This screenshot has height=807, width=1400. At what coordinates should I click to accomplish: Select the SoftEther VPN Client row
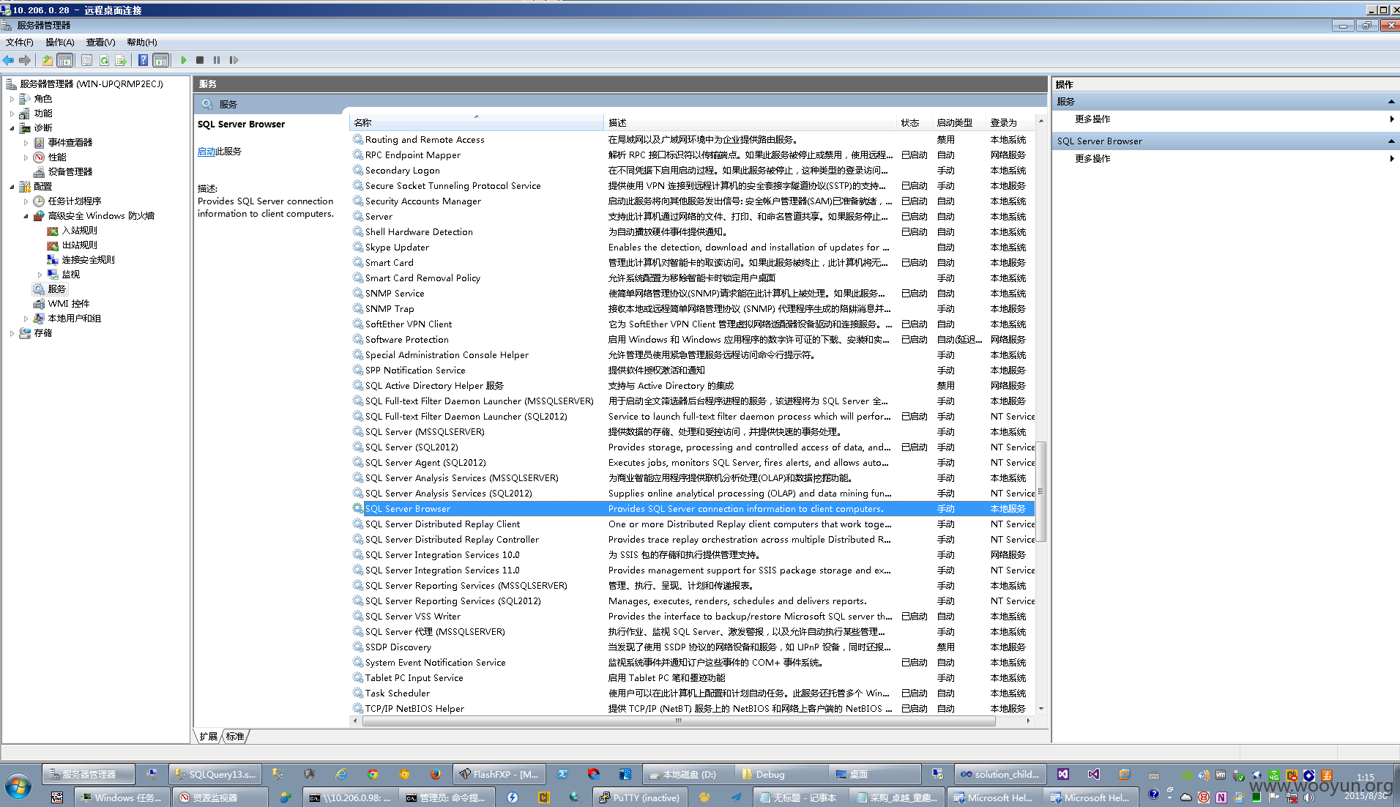click(693, 324)
